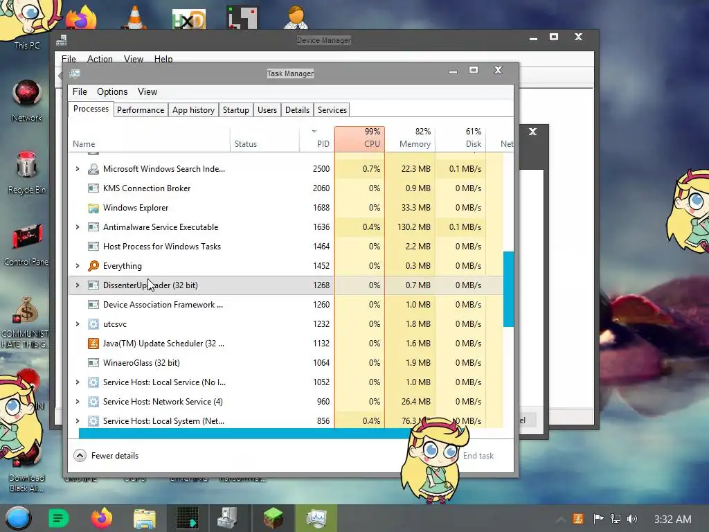Open the Help menu in Device Manager

tap(163, 60)
